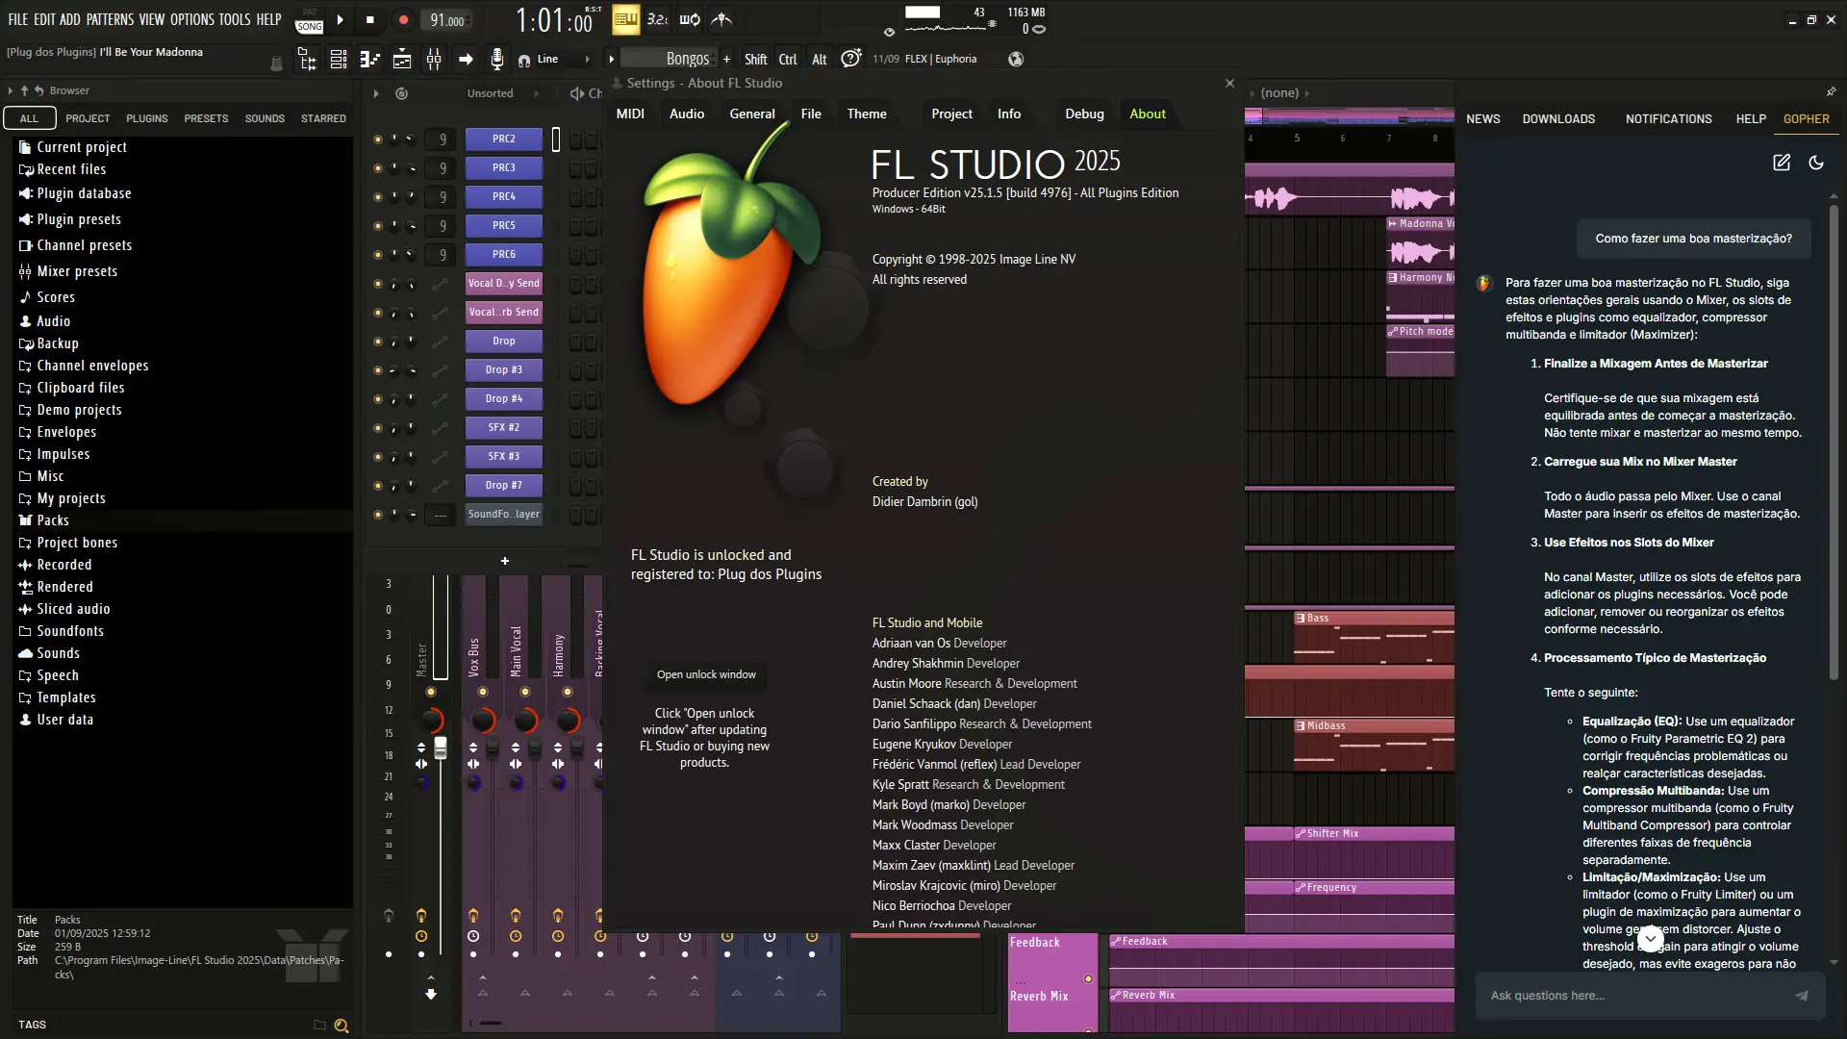The height and width of the screenshot is (1039, 1847).
Task: Click the Ask questions here input field
Action: click(x=1635, y=996)
